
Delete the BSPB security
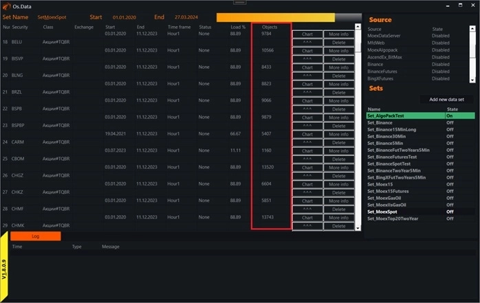tap(338, 109)
